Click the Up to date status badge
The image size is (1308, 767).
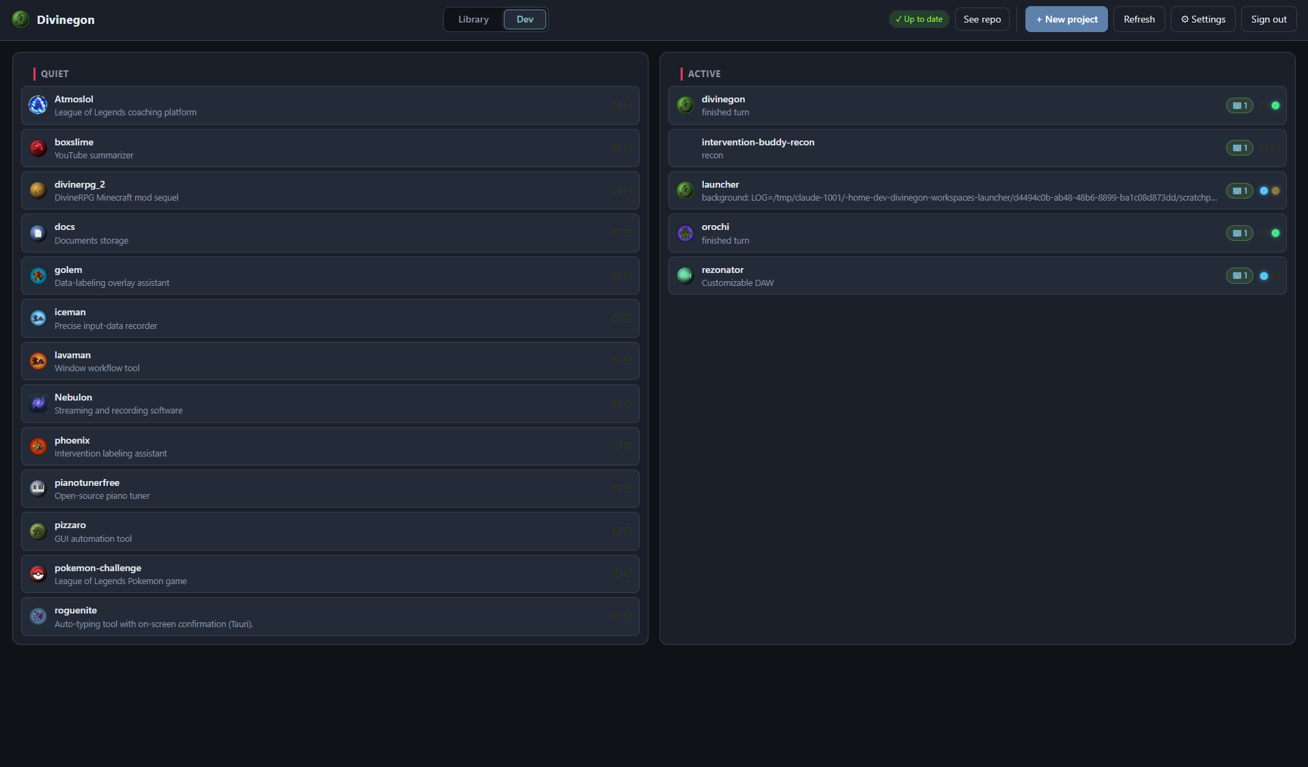(919, 19)
